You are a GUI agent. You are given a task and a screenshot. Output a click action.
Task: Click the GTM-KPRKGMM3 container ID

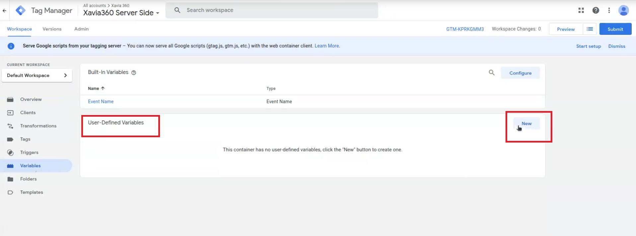tap(465, 29)
